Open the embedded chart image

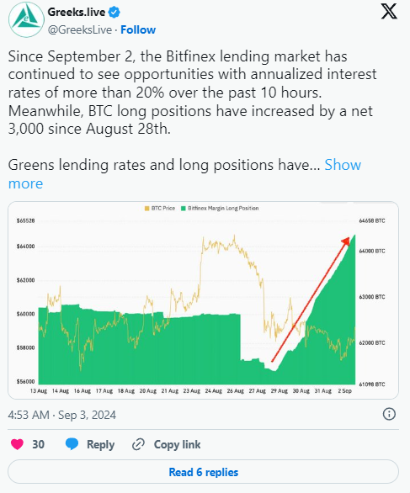pos(203,300)
